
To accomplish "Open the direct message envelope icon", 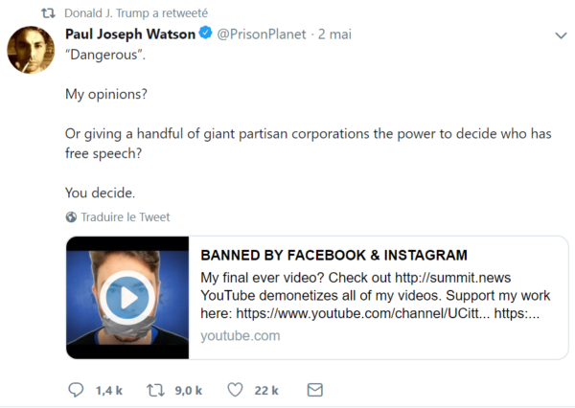I will (x=315, y=390).
